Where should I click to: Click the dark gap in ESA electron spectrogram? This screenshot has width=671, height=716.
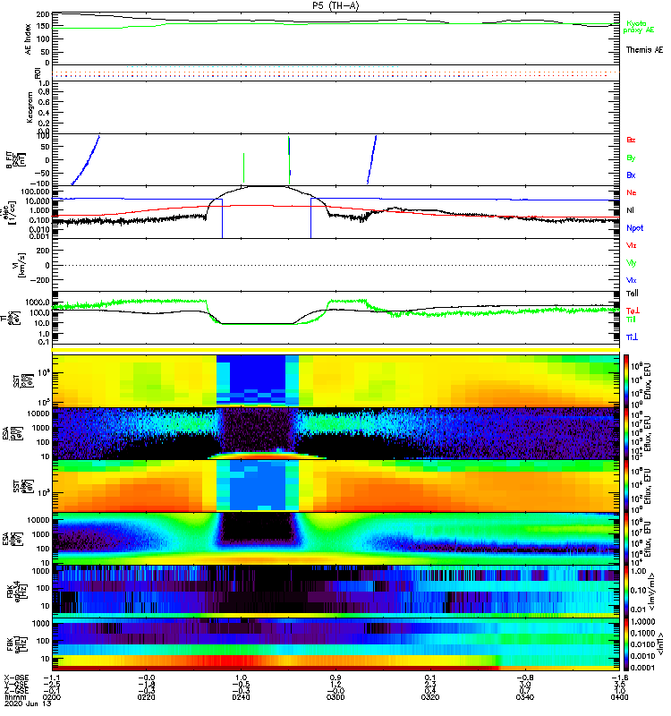pyautogui.click(x=257, y=526)
